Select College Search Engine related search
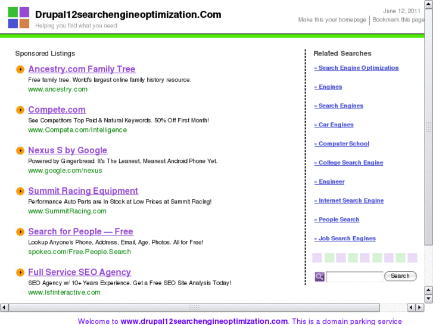Screen dimensions: 433x325 pyautogui.click(x=349, y=163)
